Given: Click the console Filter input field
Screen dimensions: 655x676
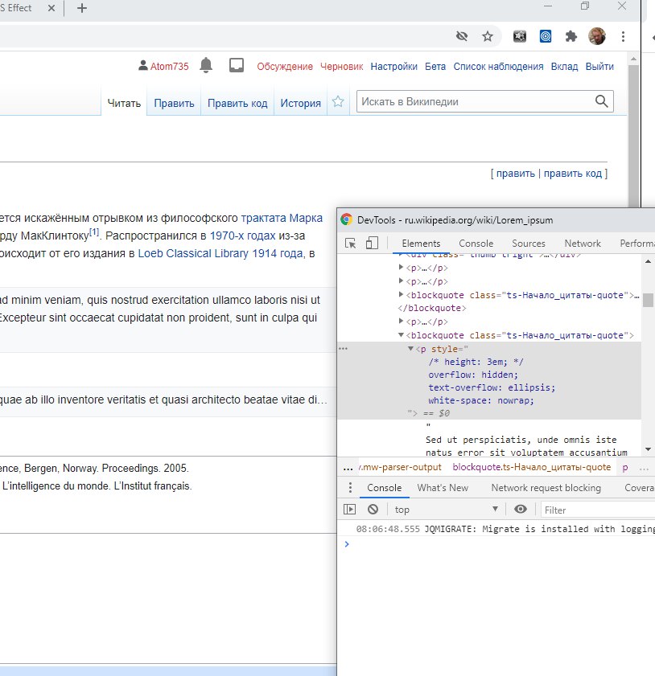Looking at the screenshot, I should coord(595,510).
